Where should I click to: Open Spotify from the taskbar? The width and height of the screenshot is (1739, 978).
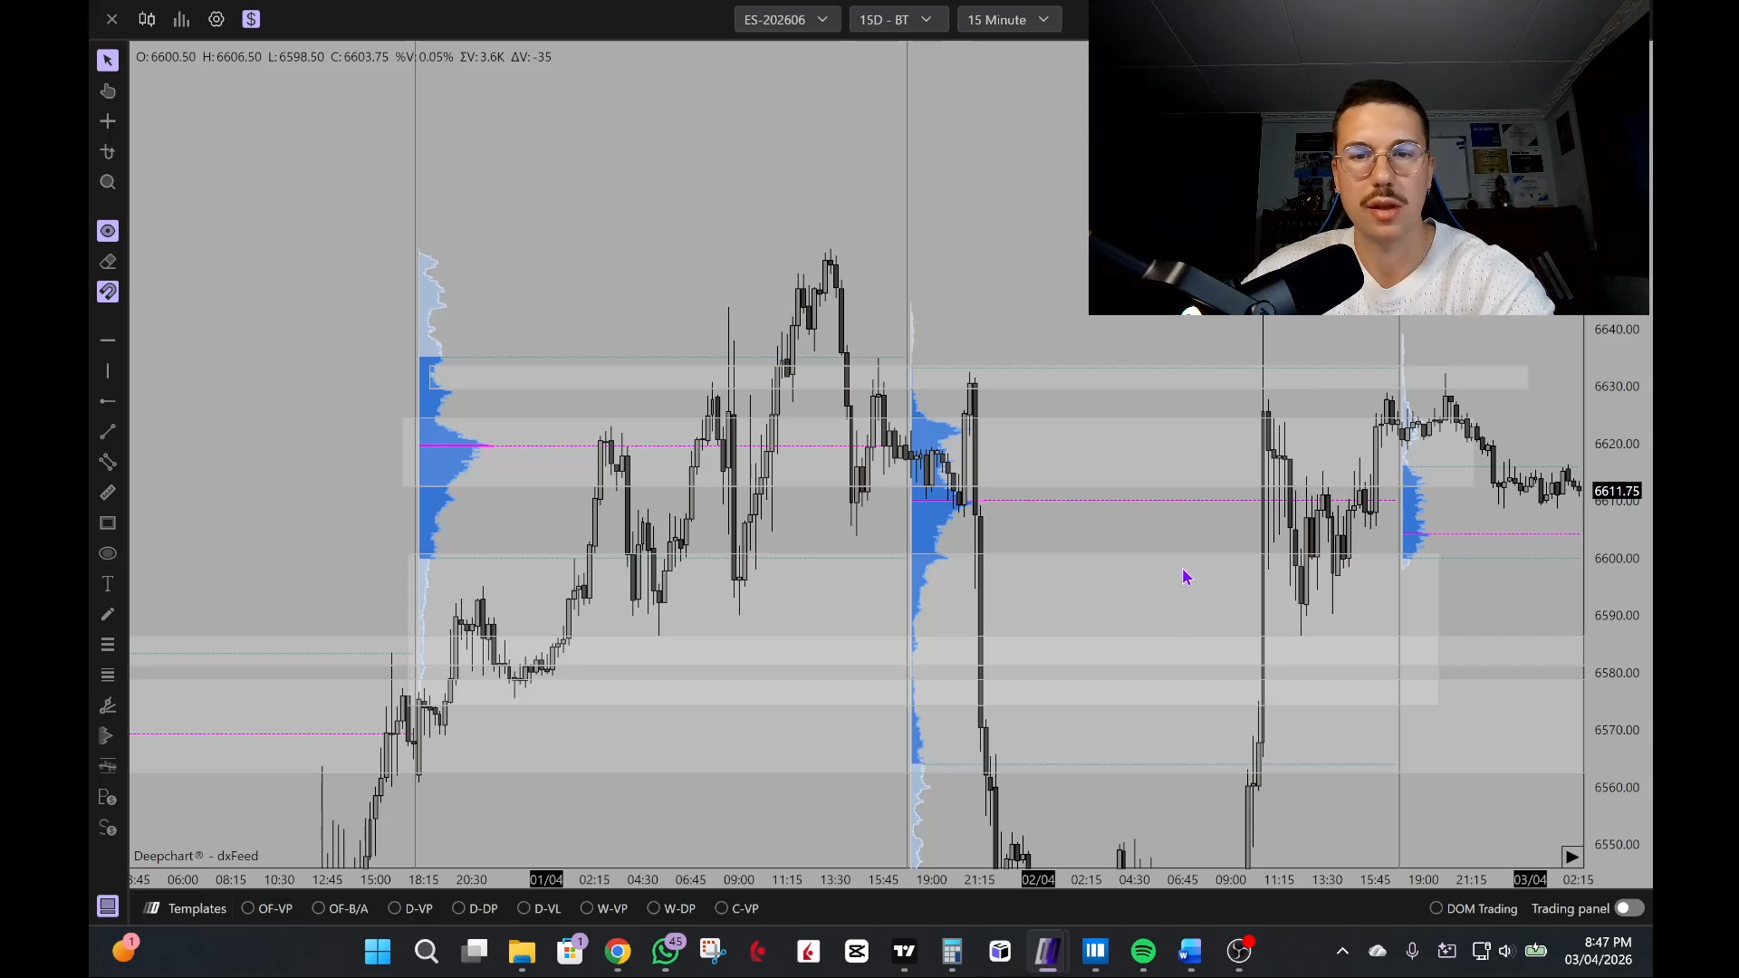tap(1143, 951)
